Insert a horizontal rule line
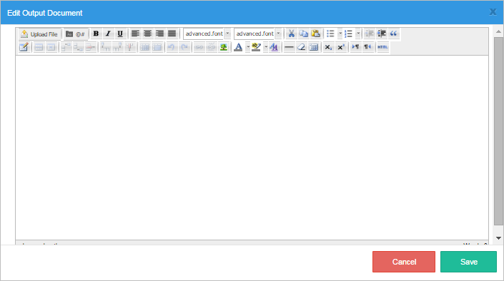Image resolution: width=504 pixels, height=281 pixels. click(x=289, y=47)
